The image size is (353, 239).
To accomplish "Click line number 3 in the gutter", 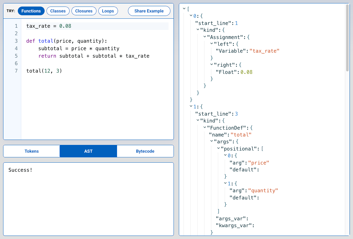I will [x=16, y=41].
